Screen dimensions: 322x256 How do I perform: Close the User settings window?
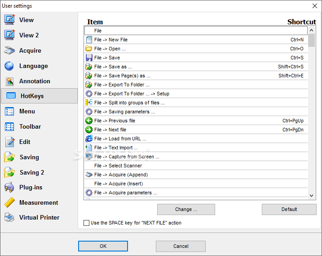(x=315, y=6)
